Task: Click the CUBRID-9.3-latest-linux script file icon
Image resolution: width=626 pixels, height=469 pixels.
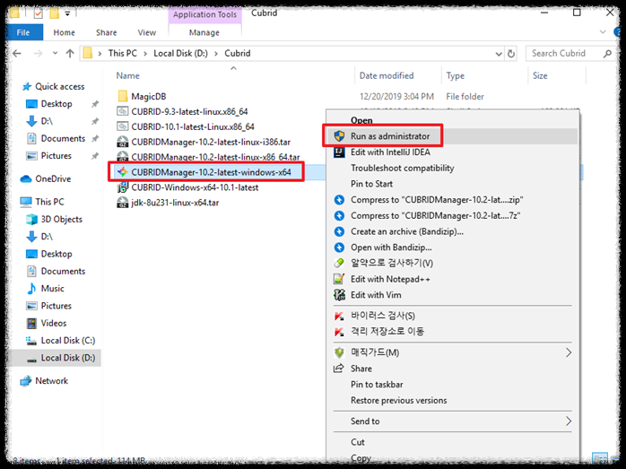Action: point(123,111)
